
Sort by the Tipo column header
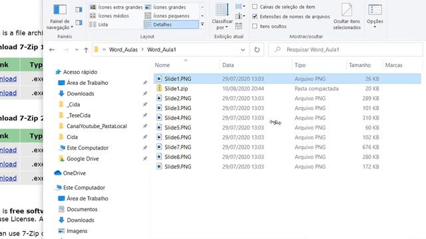point(300,65)
